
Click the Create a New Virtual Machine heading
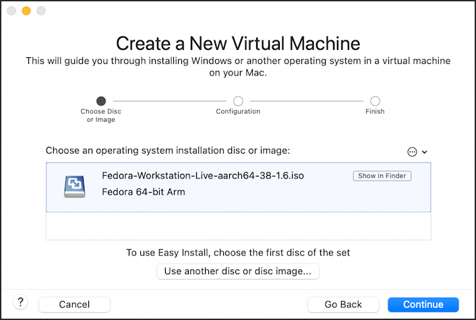pos(238,43)
